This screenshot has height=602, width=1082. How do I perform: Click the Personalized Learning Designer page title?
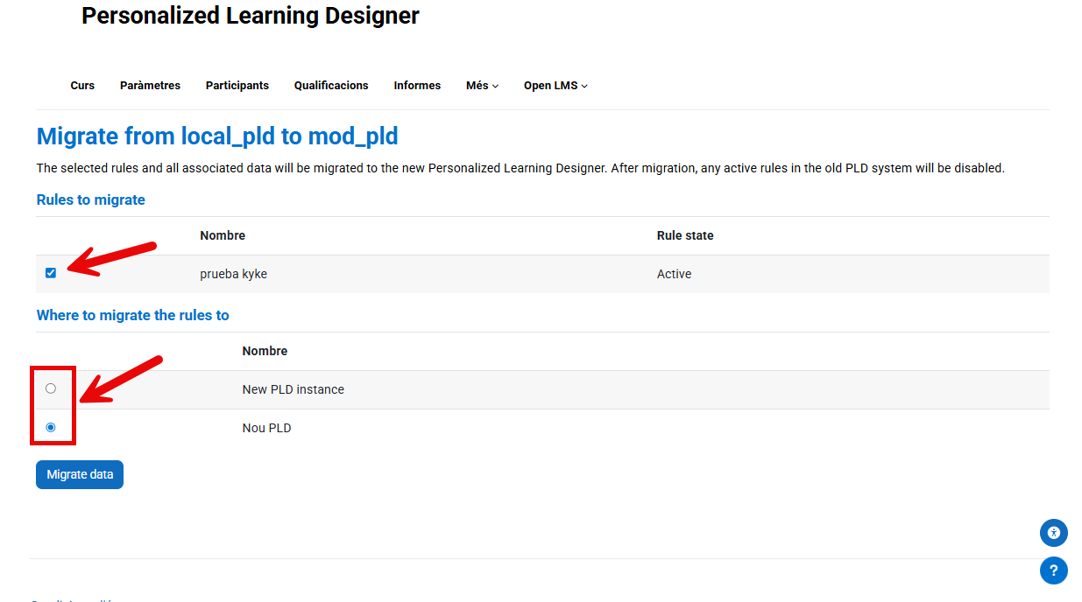[250, 16]
